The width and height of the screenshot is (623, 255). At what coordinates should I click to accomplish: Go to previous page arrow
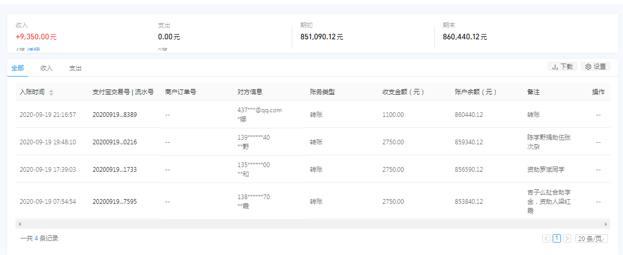coord(546,238)
